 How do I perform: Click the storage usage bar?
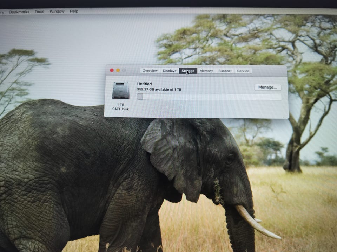pos(209,97)
